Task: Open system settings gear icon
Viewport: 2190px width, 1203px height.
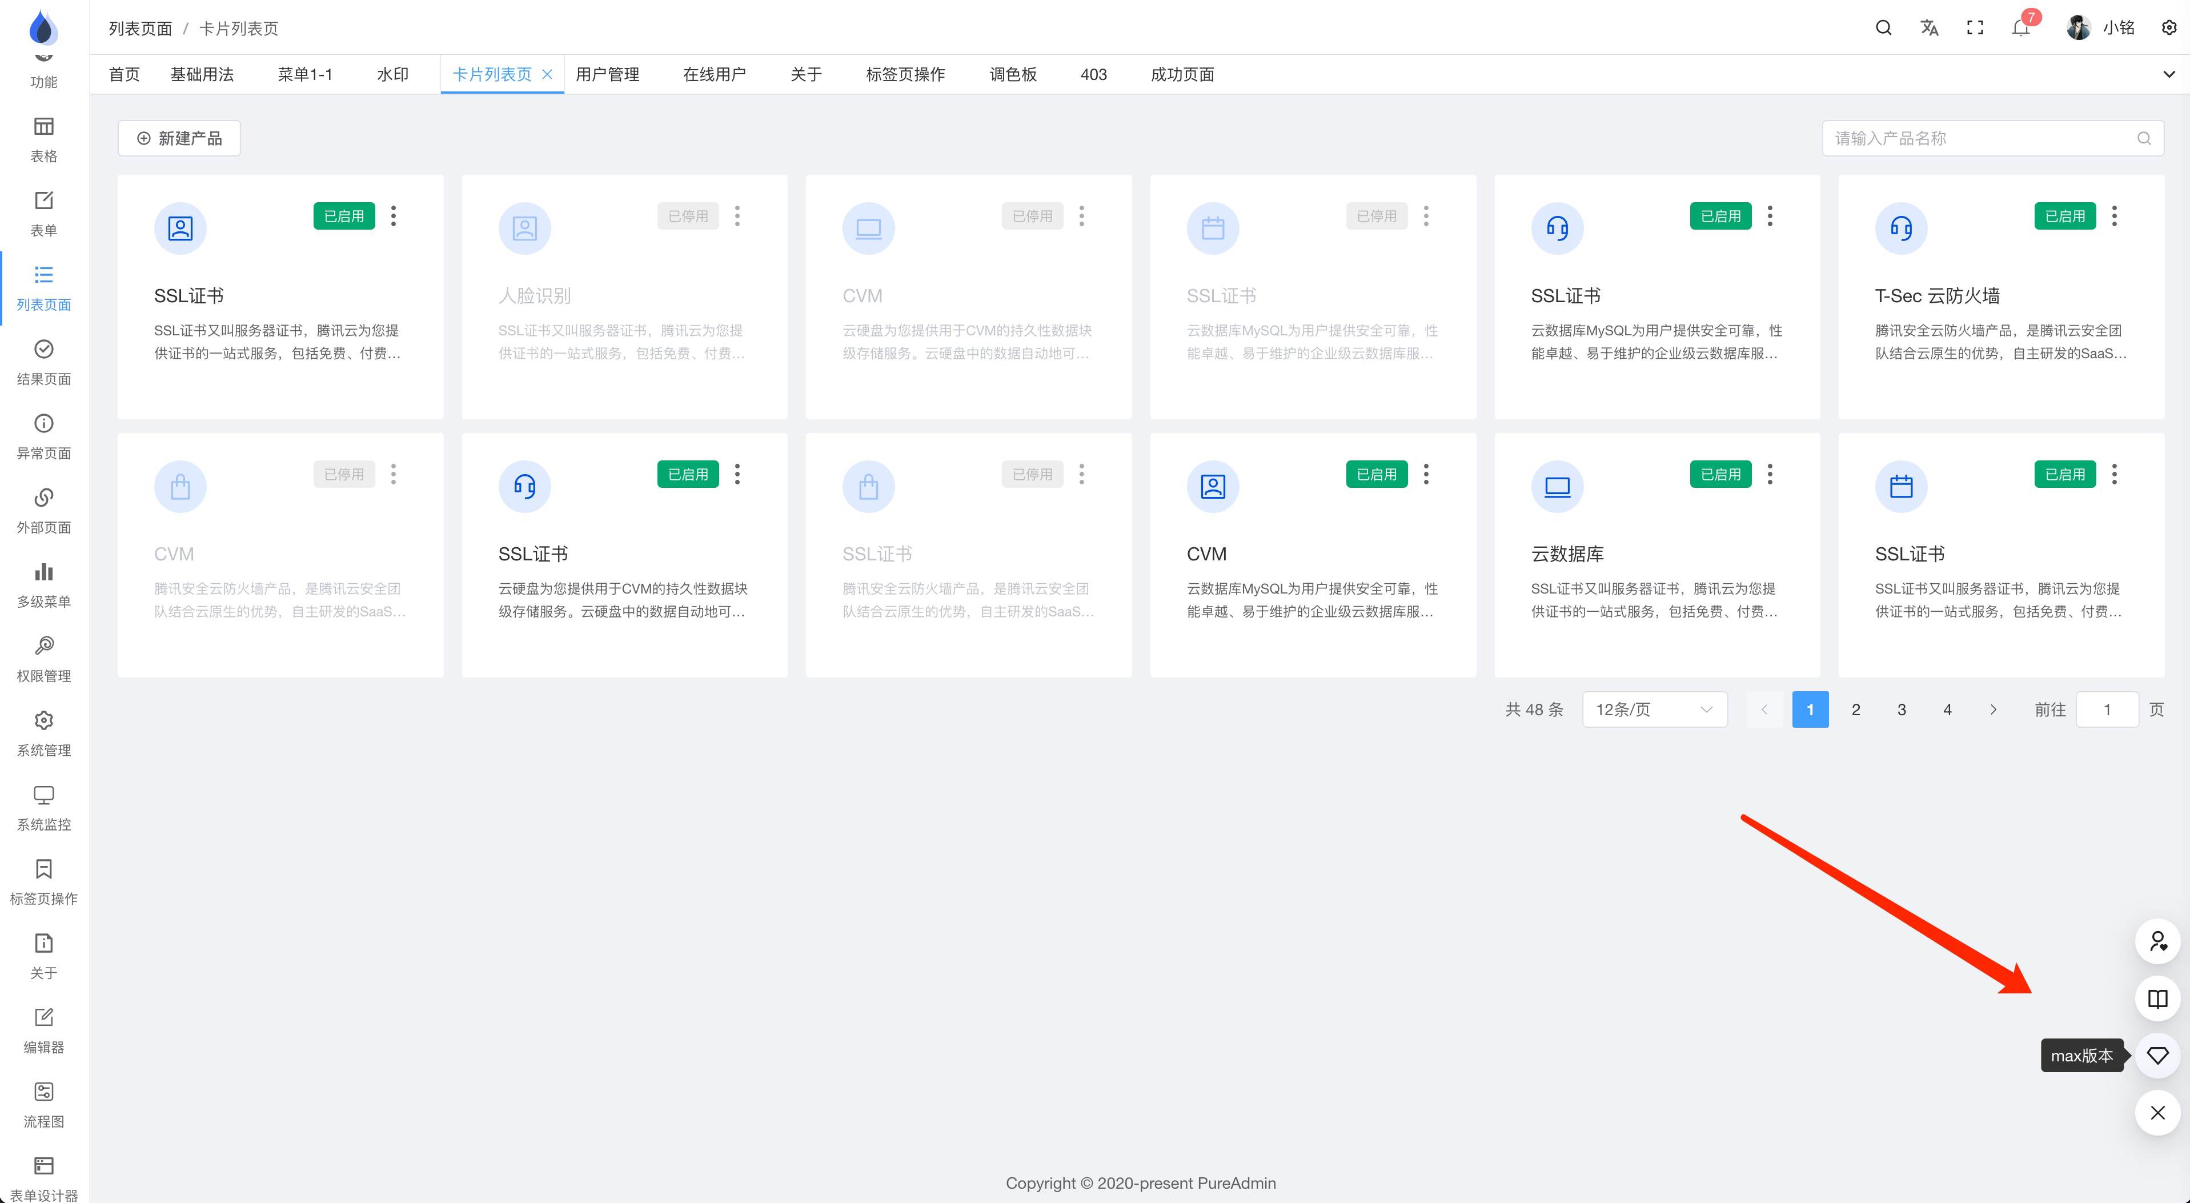Action: (2169, 28)
